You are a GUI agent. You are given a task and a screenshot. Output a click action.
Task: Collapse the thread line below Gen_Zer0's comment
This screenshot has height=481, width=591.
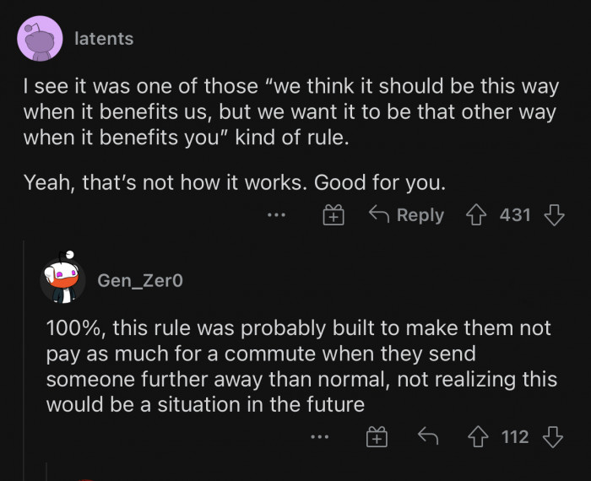(x=46, y=471)
